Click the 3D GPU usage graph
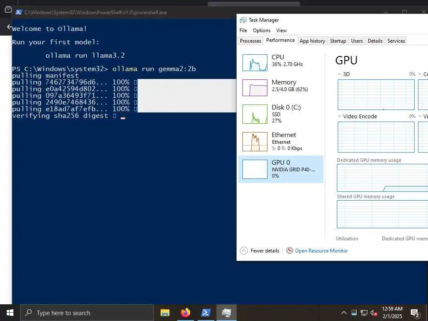The height and width of the screenshot is (321, 428). pyautogui.click(x=376, y=95)
